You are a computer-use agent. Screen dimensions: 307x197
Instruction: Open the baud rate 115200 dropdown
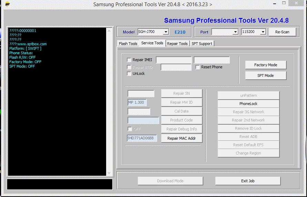pyautogui.click(x=263, y=32)
